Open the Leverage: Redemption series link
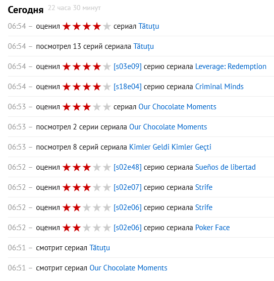The image size is (274, 281). tap(231, 66)
